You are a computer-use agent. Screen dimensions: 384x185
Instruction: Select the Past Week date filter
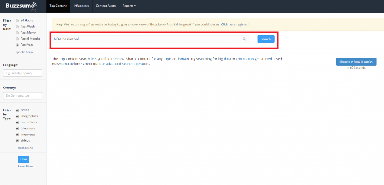(x=17, y=27)
